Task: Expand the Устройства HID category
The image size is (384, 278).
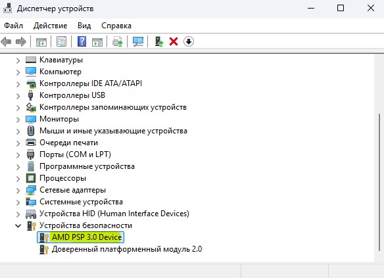Action: point(18,214)
